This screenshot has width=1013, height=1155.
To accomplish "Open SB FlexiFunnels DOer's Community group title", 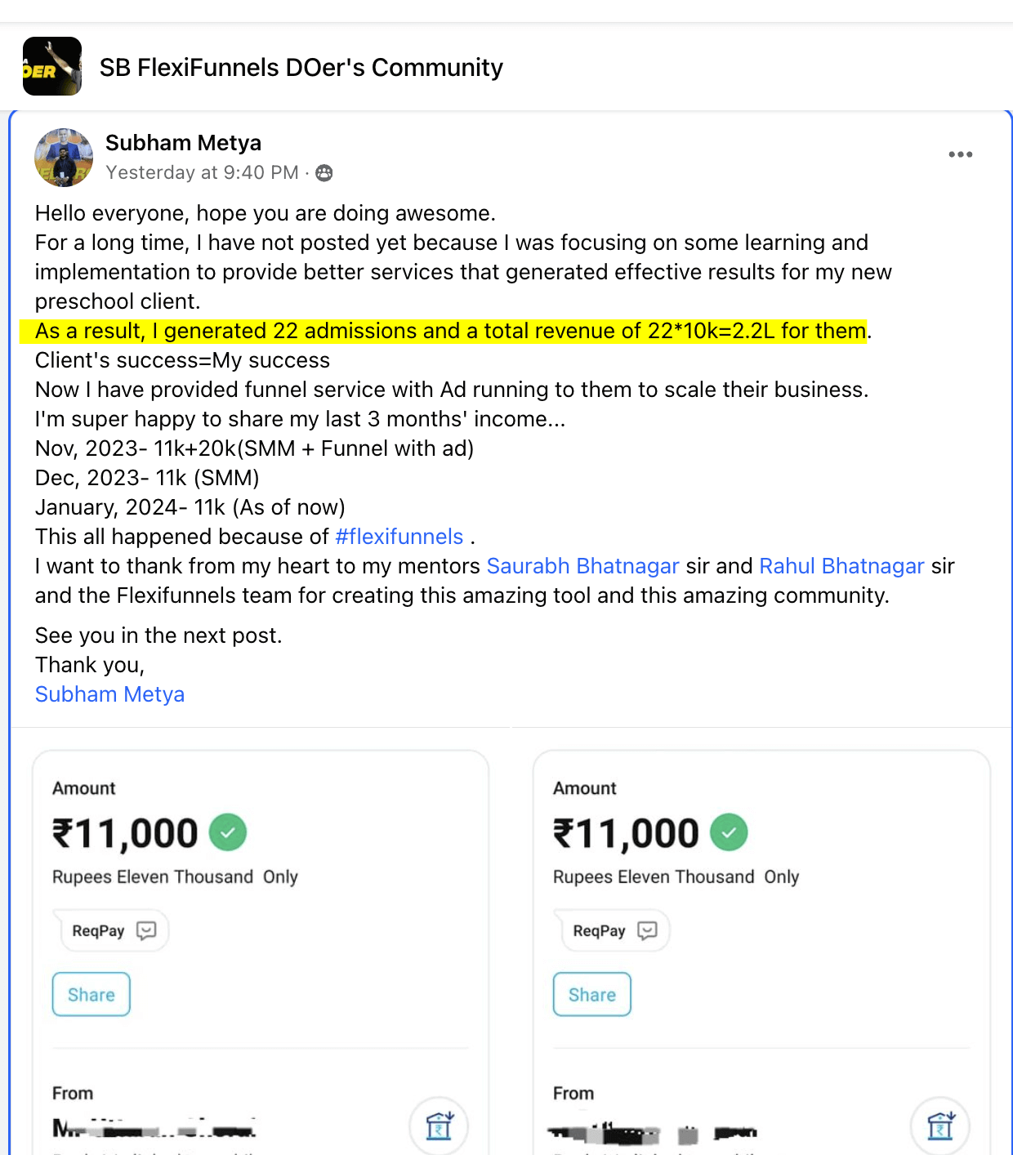I will 301,67.
